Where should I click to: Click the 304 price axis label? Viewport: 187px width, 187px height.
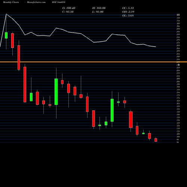178,26
